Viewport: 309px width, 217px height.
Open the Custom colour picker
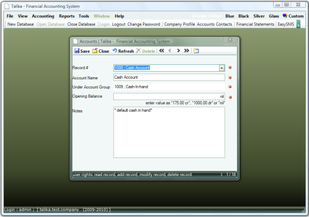click(x=293, y=16)
